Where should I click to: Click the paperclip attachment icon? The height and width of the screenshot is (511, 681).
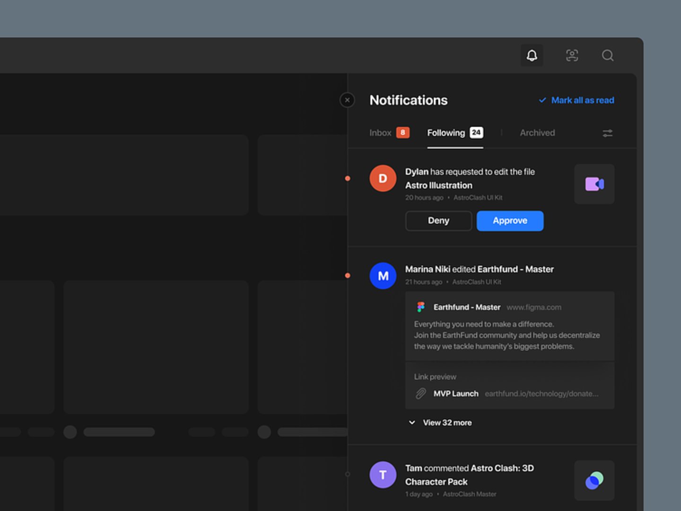(420, 394)
